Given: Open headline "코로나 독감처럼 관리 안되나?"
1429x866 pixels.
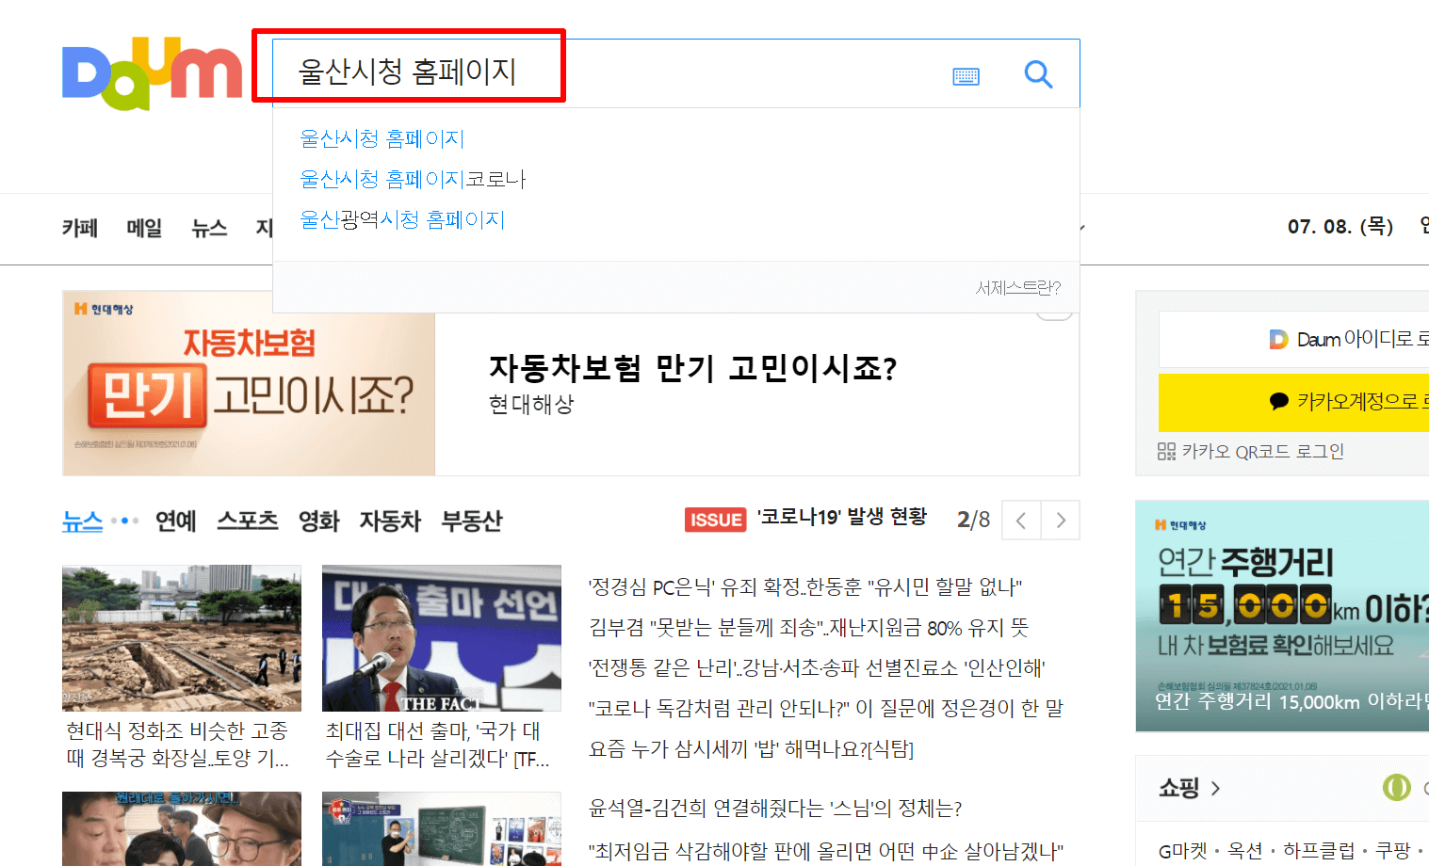Looking at the screenshot, I should point(826,709).
